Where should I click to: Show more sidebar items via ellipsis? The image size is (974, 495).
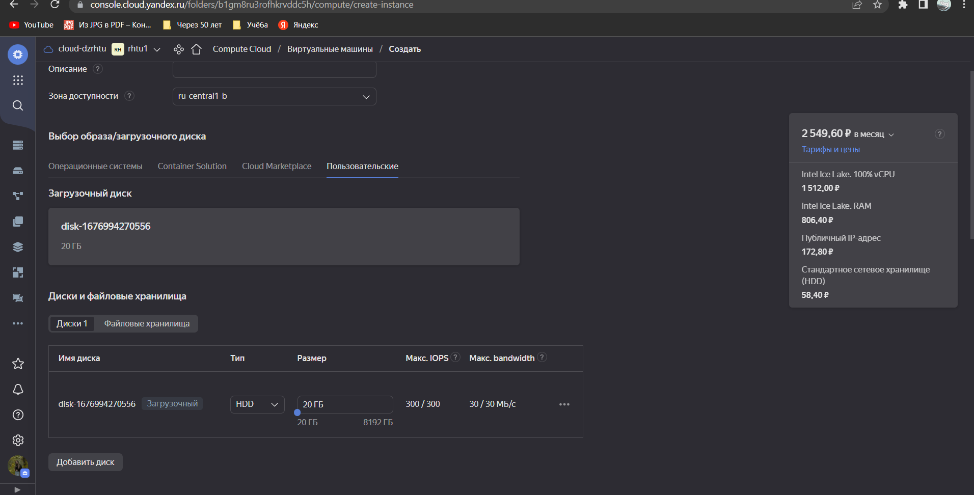pyautogui.click(x=18, y=323)
